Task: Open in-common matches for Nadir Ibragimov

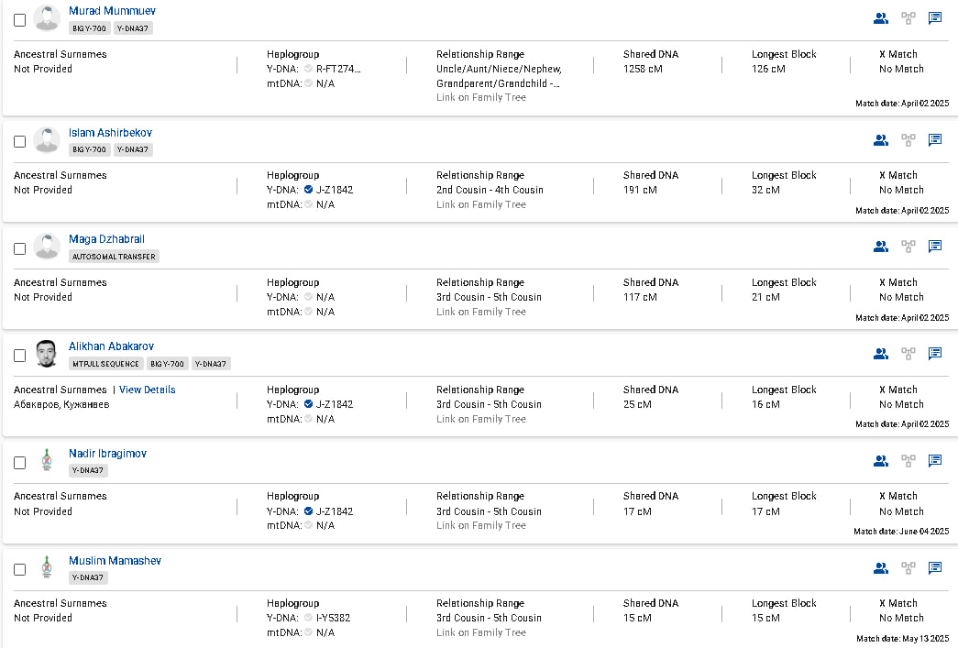Action: click(x=880, y=460)
